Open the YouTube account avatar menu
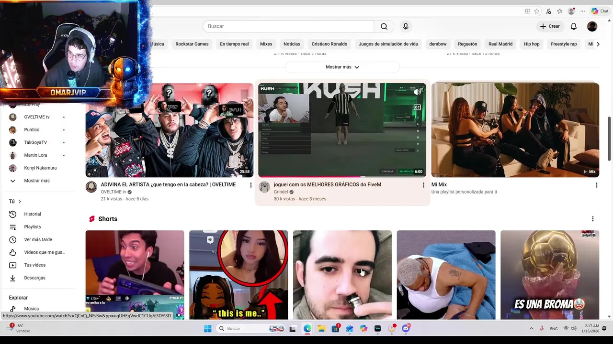This screenshot has width=613, height=344. click(x=592, y=26)
